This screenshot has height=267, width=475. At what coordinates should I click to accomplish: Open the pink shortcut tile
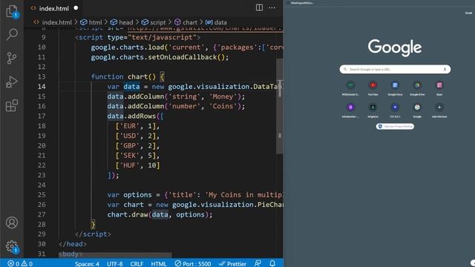click(x=439, y=88)
